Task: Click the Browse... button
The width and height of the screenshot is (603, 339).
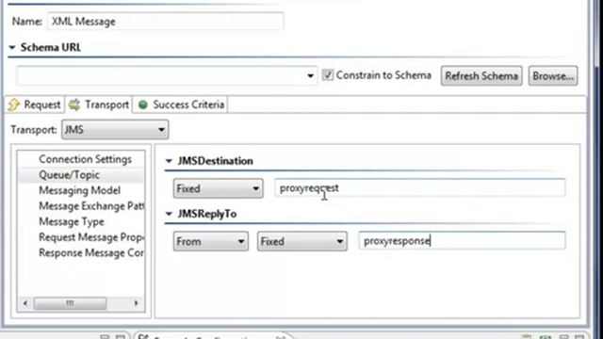Action: [x=553, y=75]
